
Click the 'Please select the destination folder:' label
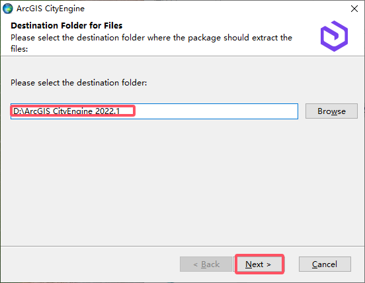tap(79, 83)
